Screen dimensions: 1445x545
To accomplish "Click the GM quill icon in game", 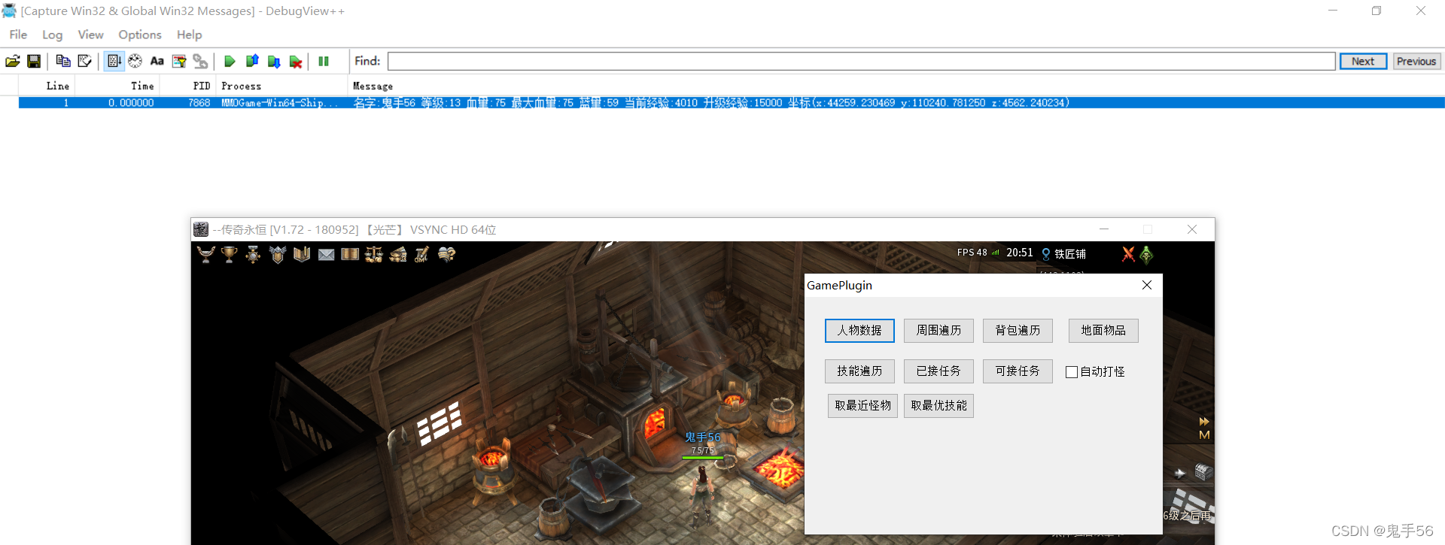I will [422, 255].
